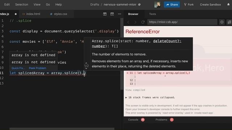This screenshot has height=130, width=232.
Task: Open the Help menu
Action: (58, 5)
